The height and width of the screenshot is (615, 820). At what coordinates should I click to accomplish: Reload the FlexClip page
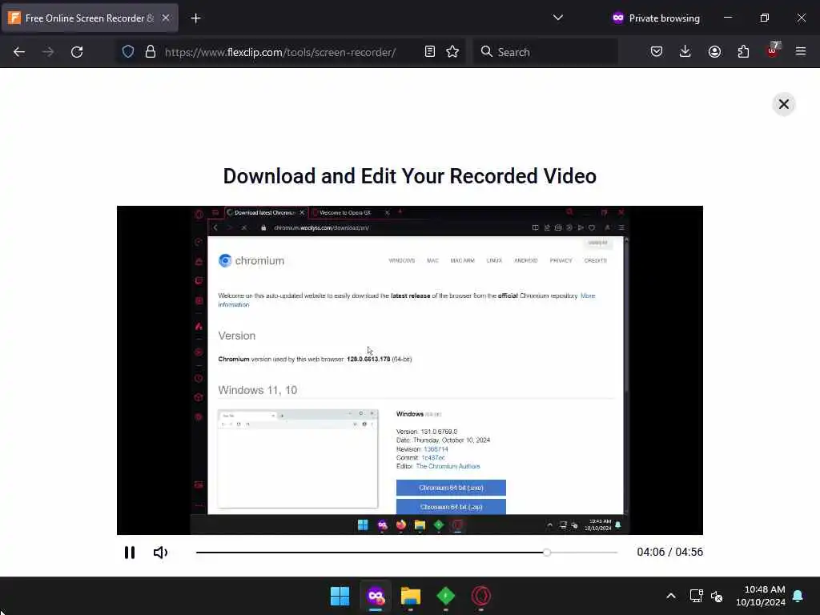click(x=77, y=52)
